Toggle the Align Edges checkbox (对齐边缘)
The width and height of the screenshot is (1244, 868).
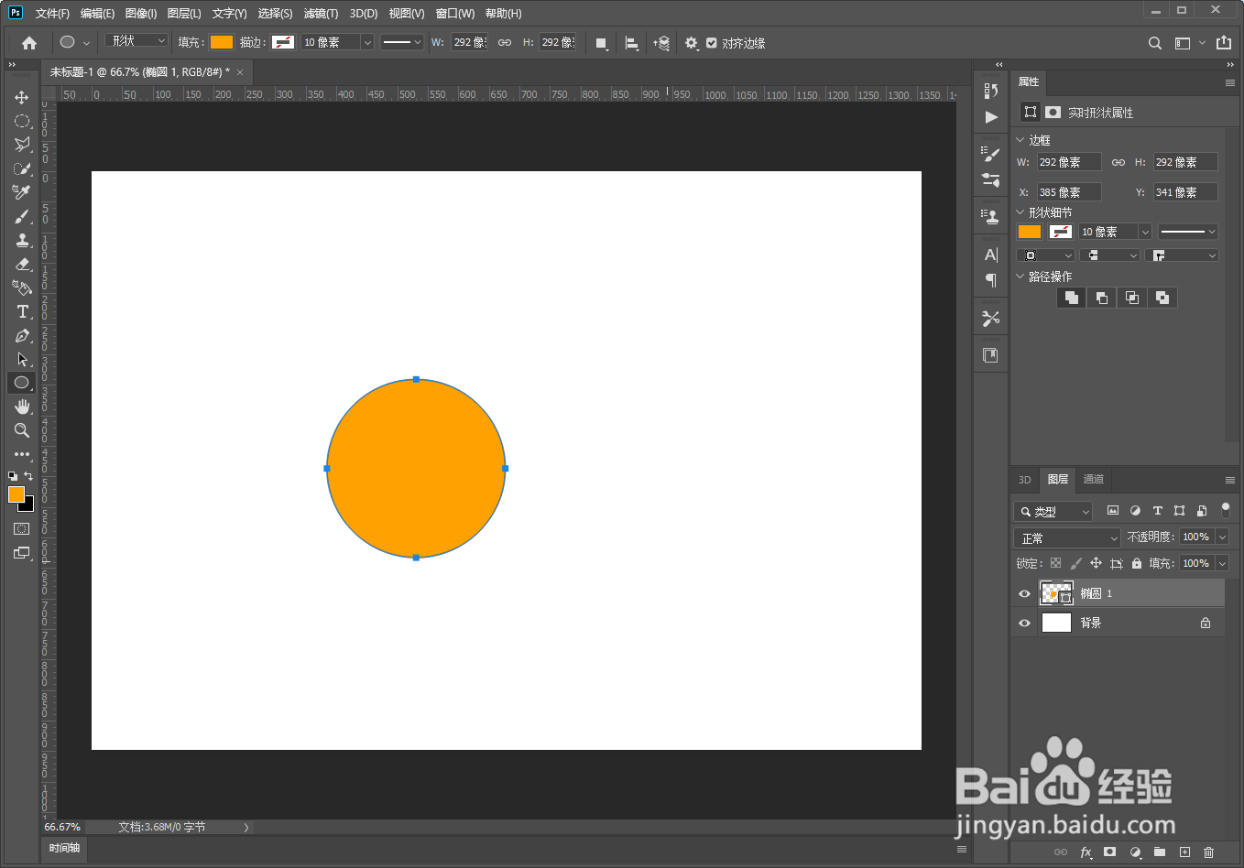(712, 43)
